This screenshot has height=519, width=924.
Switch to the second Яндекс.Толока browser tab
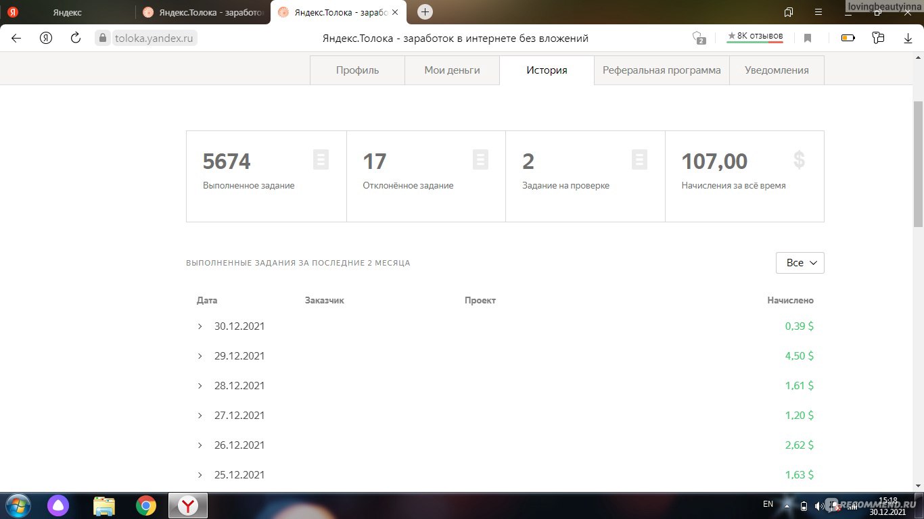tap(203, 12)
